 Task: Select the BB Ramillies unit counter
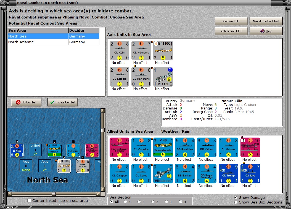click(x=185, y=148)
